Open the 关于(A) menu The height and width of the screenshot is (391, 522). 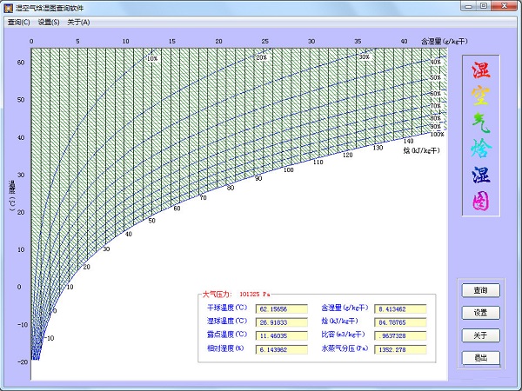[x=78, y=22]
